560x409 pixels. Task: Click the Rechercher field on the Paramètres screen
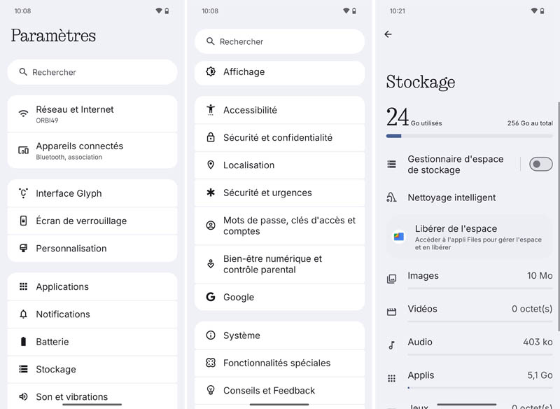(x=92, y=72)
